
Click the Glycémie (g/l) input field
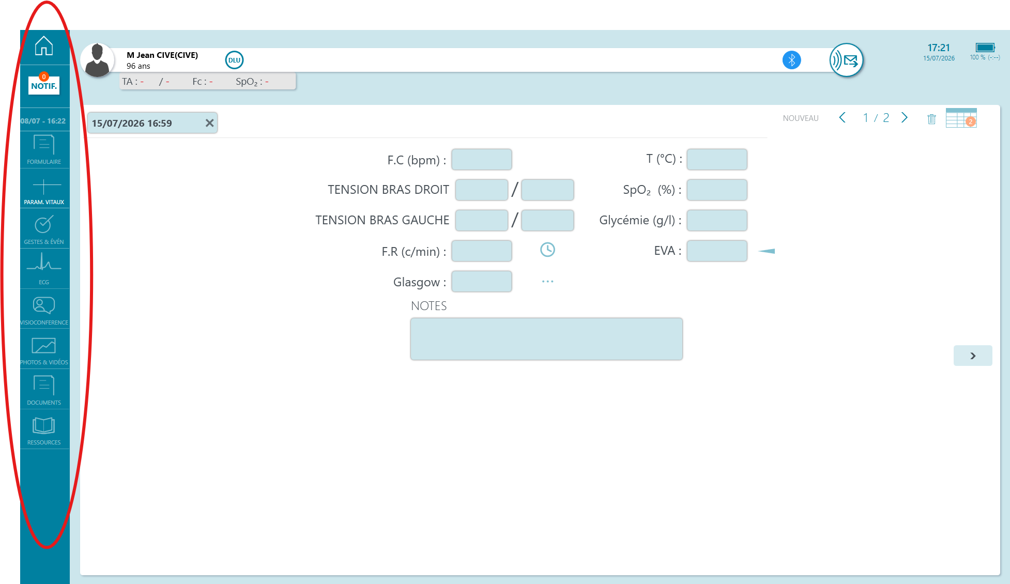(x=717, y=220)
